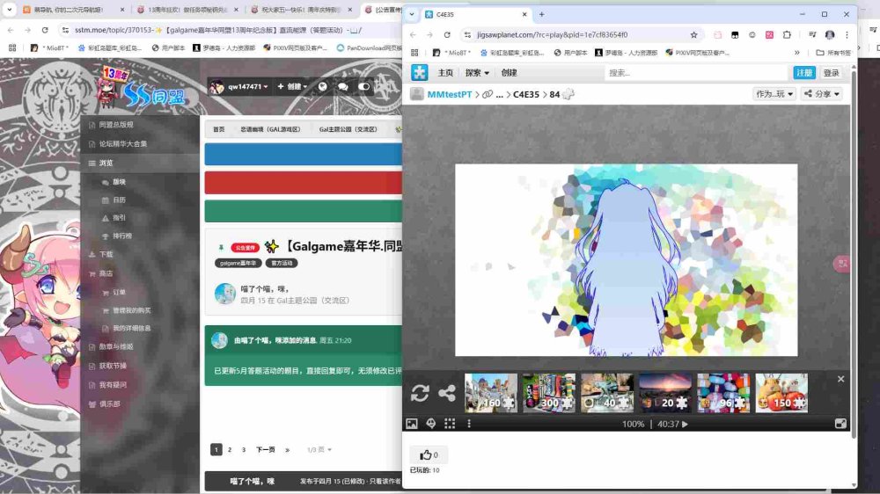Open the 300-piece puzzle thumbnail
Viewport: 880px width, 494px height.
[x=549, y=393]
